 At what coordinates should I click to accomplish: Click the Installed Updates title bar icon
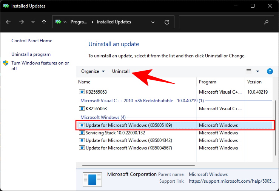6,6
